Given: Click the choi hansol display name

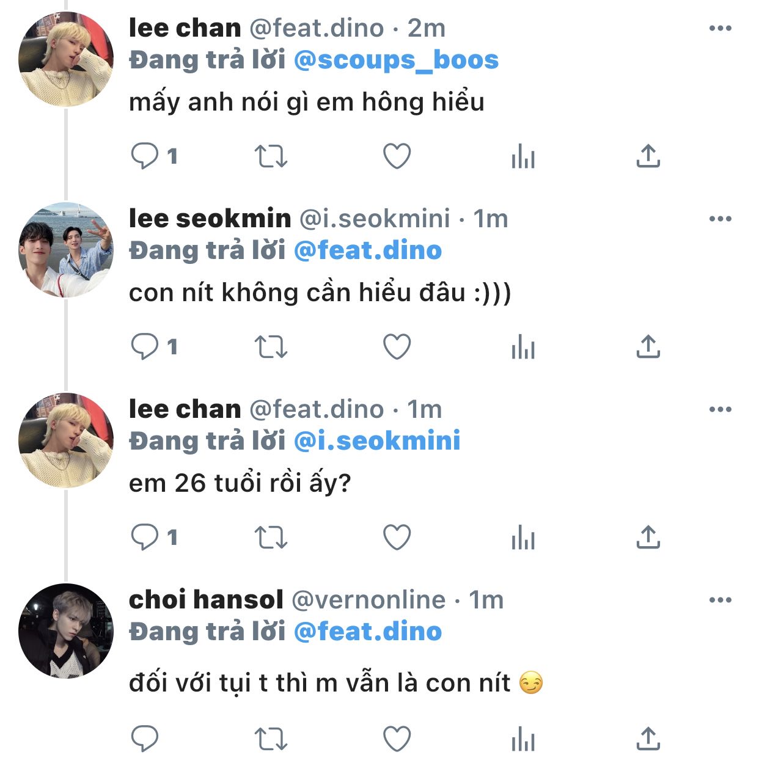Looking at the screenshot, I should click(x=206, y=600).
